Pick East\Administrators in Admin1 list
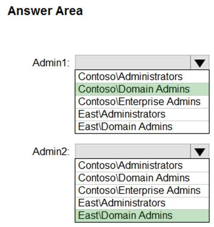 tap(142, 115)
